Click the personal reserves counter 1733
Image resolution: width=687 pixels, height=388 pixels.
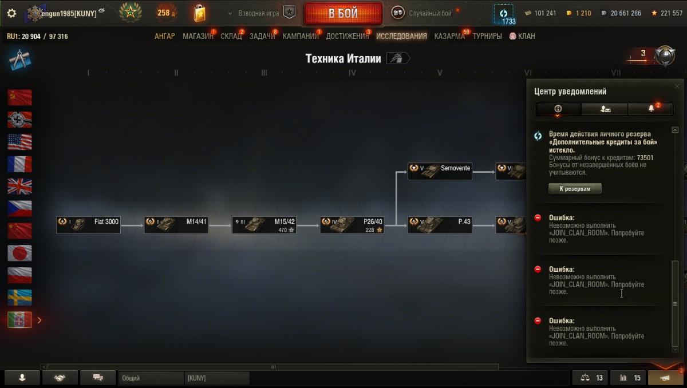pos(504,14)
